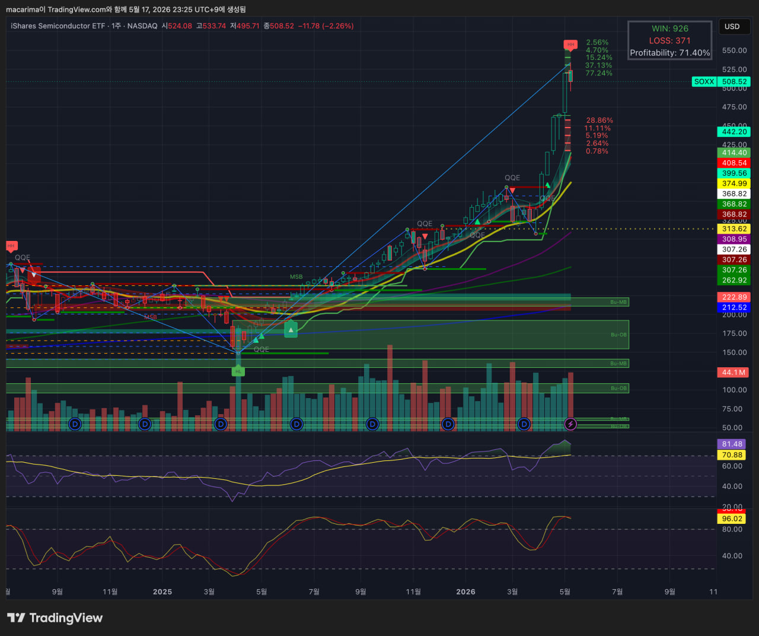Click the yellow 70.88 RSI average label
Viewport: 759px width, 636px height.
732,456
